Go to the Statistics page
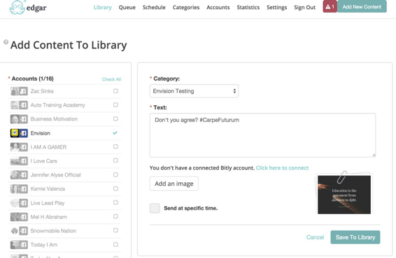 click(x=248, y=8)
